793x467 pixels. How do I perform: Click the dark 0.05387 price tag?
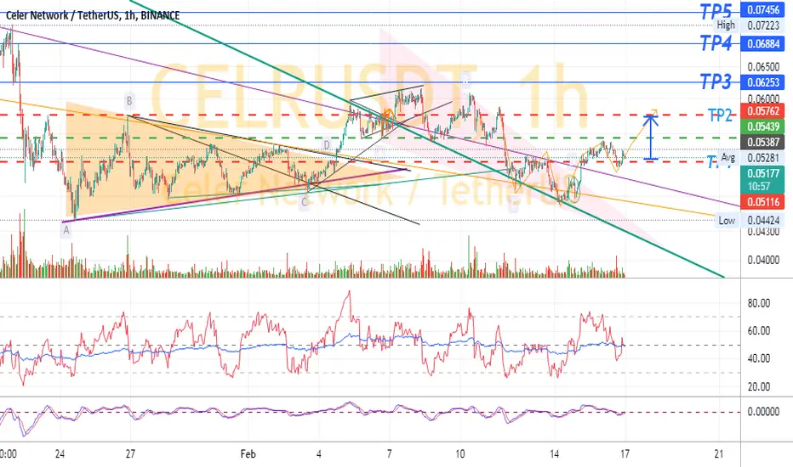pyautogui.click(x=762, y=143)
